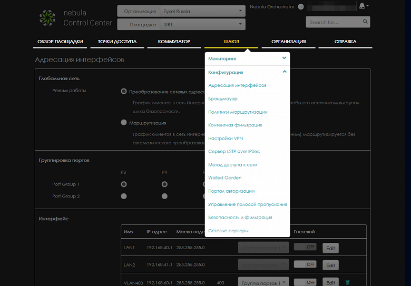Assign P4 to Port Group 1
This screenshot has width=411, height=286.
[164, 184]
